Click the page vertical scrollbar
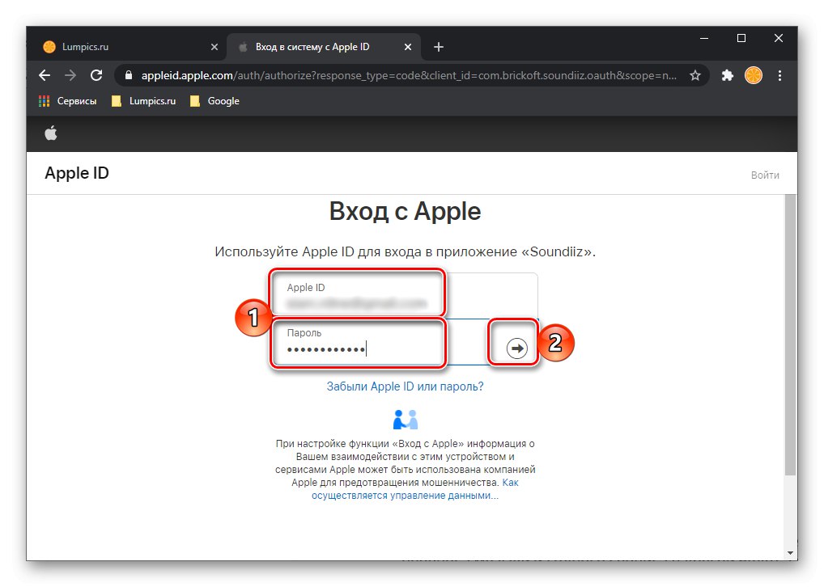The height and width of the screenshot is (587, 824). tap(790, 335)
